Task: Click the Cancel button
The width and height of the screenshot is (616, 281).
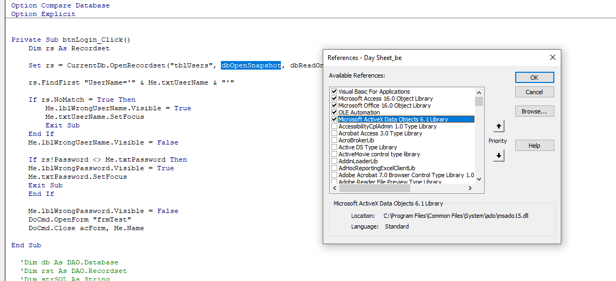Action: point(534,92)
